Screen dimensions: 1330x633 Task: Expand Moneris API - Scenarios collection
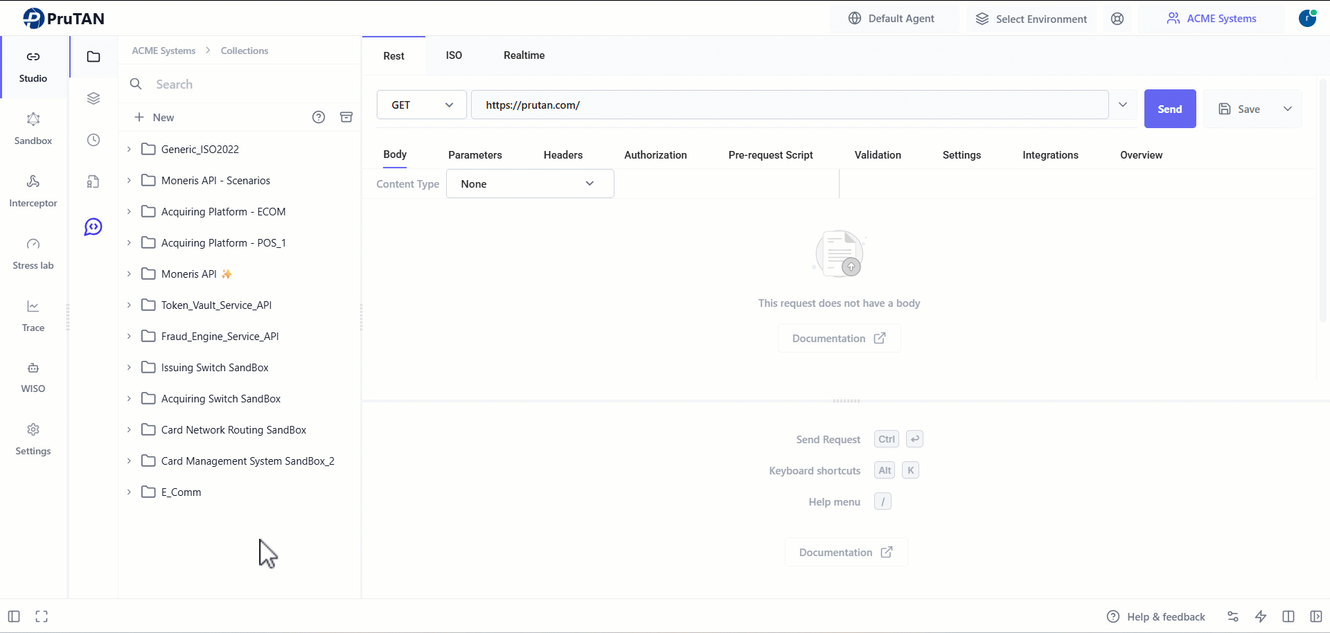click(x=129, y=180)
